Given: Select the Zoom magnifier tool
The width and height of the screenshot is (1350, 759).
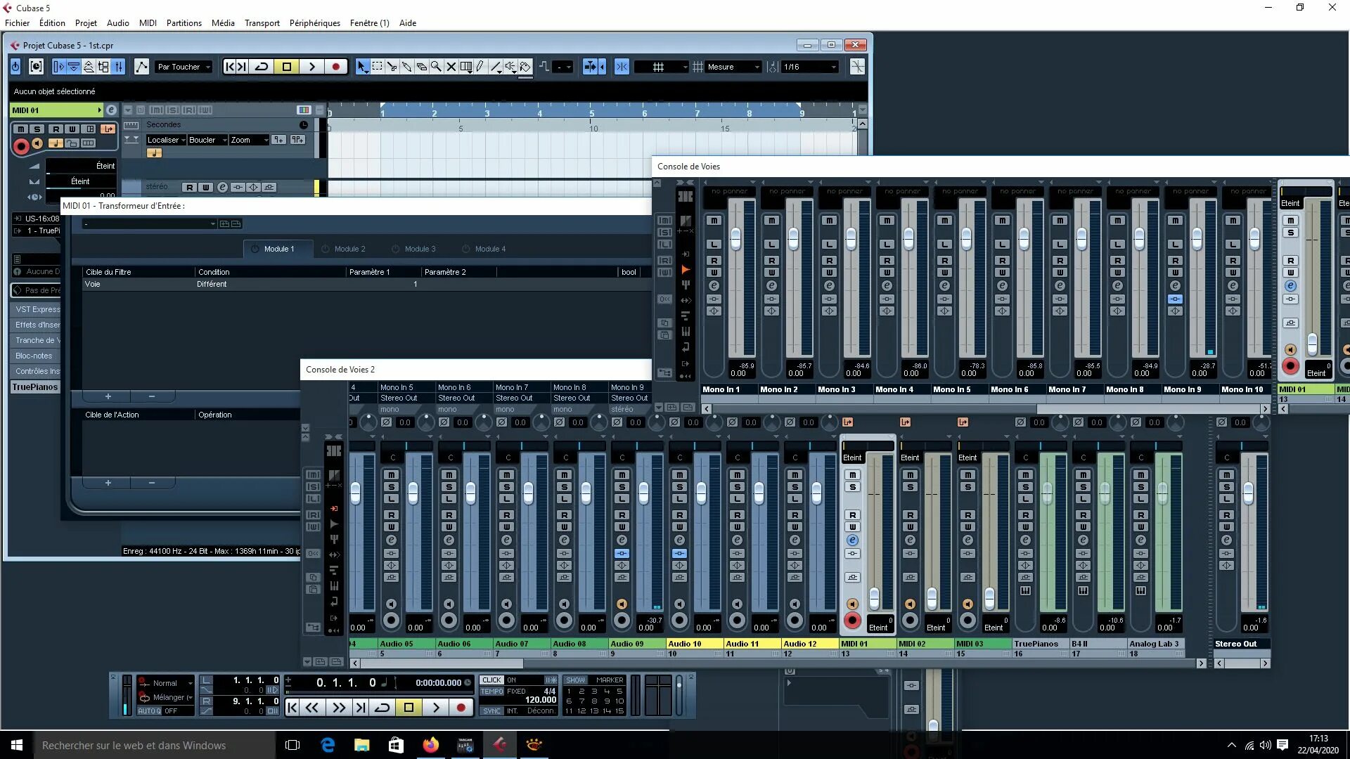Looking at the screenshot, I should point(436,67).
